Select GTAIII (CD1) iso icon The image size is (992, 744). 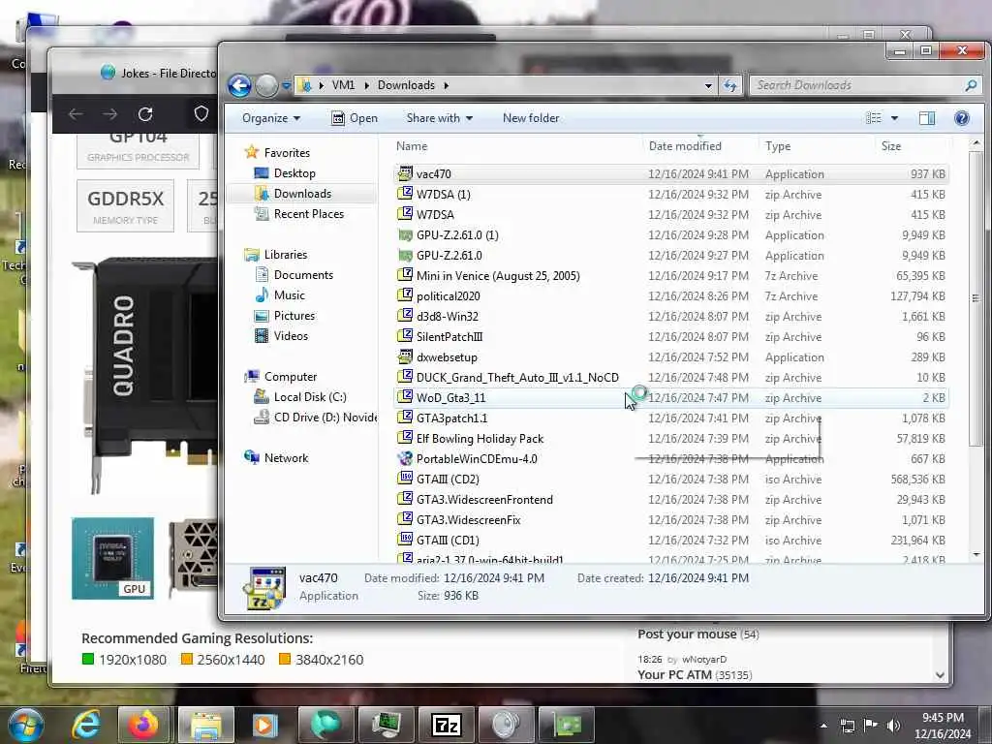pyautogui.click(x=405, y=541)
